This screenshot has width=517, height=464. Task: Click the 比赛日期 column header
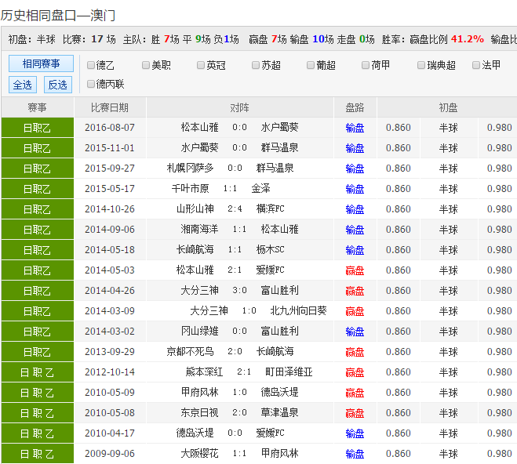pos(110,107)
